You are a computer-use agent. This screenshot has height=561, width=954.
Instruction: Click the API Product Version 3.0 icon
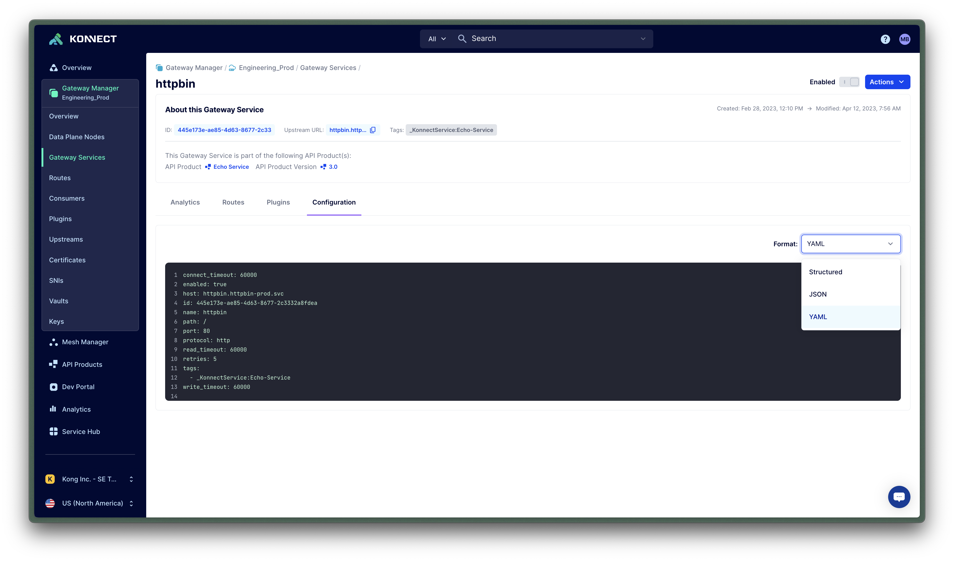323,166
